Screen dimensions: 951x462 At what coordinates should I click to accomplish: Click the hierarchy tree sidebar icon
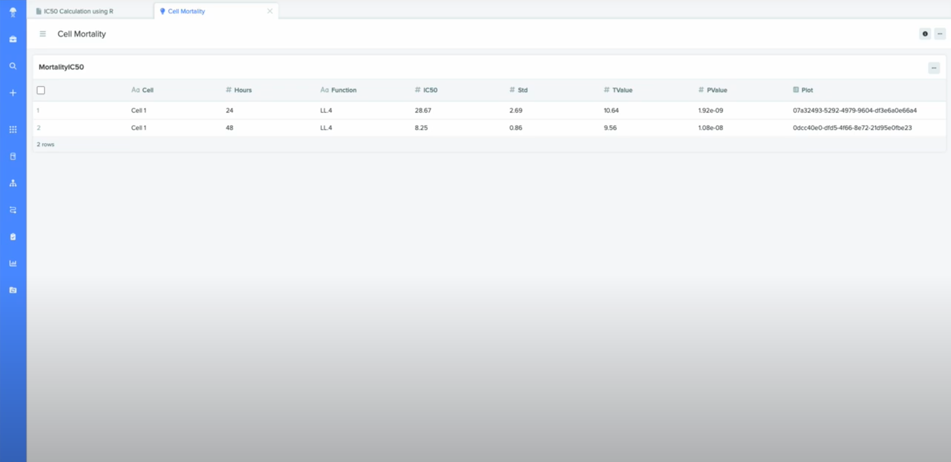[x=13, y=183]
